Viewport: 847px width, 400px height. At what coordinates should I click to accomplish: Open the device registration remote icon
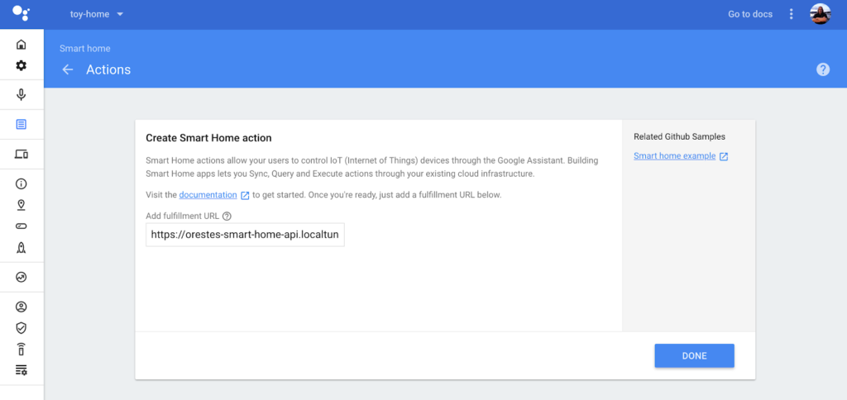click(21, 350)
